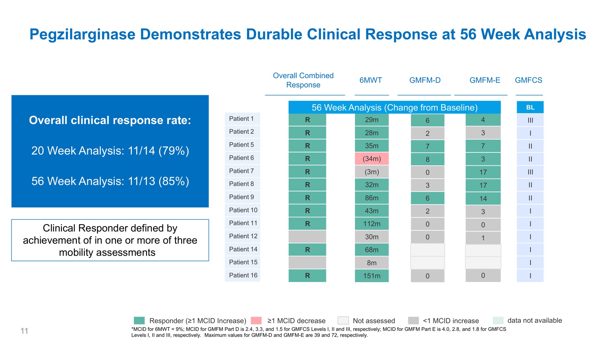
Task: Click GMFM-D value 7 for Patient 5
Action: [x=428, y=146]
